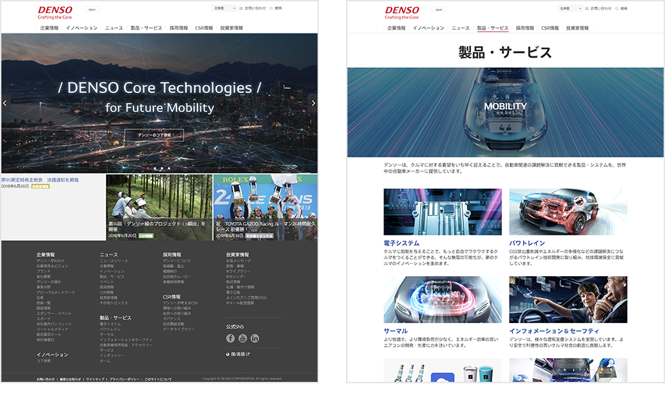Open footer インダストリー link

[112, 355]
